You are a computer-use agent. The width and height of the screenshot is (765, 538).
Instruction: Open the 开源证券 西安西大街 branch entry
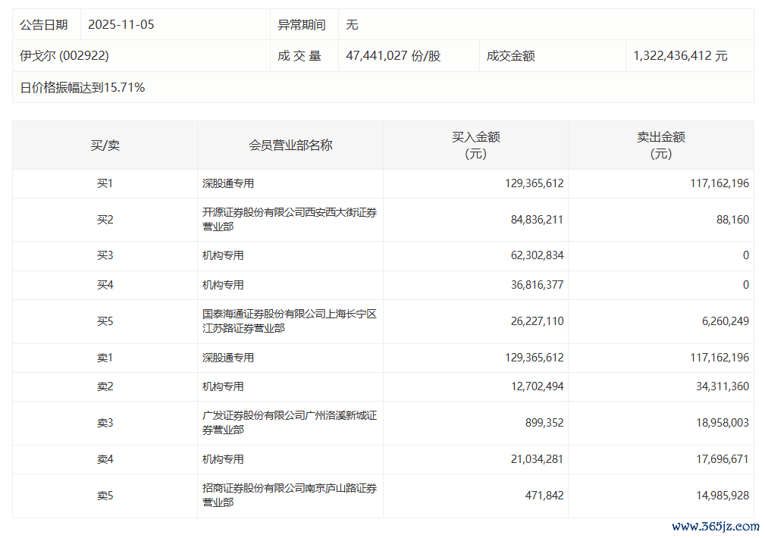289,220
